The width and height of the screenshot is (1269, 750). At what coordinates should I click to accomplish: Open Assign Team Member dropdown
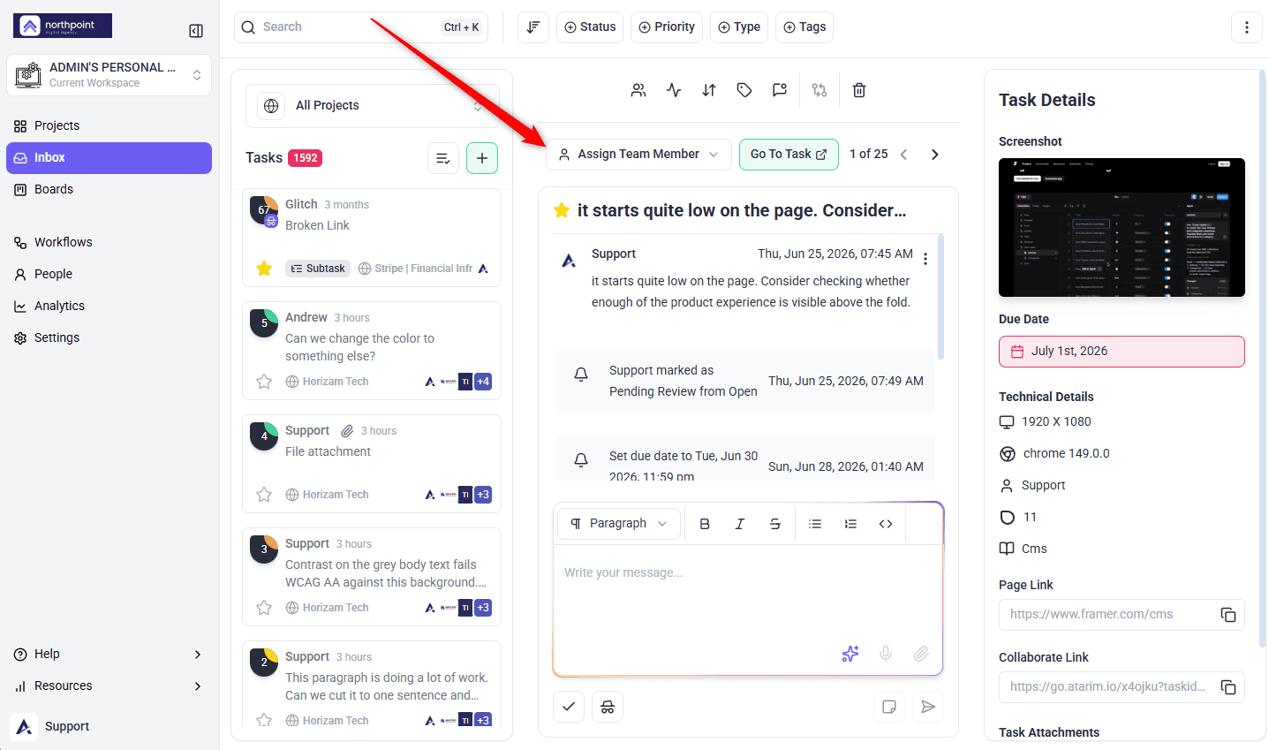pyautogui.click(x=638, y=155)
